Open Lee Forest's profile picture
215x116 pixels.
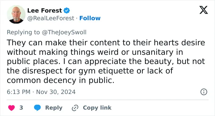[x=16, y=14]
